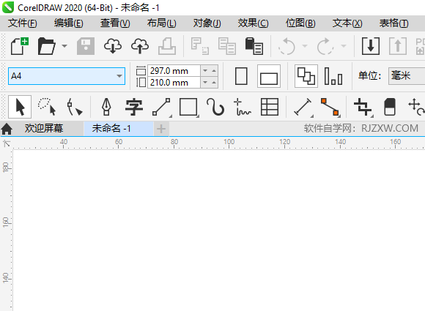425x311 pixels.
Task: Select the Table tool
Action: point(270,107)
